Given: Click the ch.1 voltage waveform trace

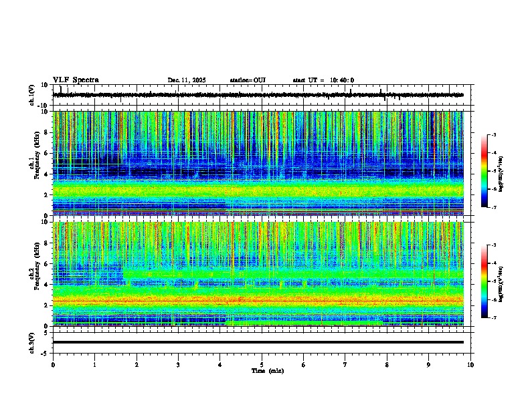Looking at the screenshot, I should point(258,95).
